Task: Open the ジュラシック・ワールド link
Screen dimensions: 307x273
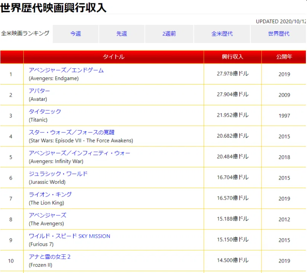Action: [x=58, y=174]
